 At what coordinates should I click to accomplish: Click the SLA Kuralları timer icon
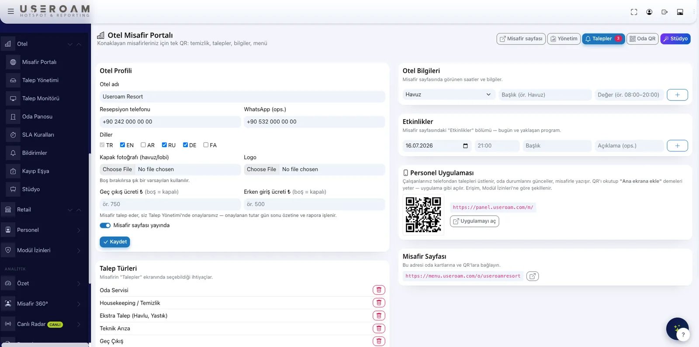pos(13,135)
